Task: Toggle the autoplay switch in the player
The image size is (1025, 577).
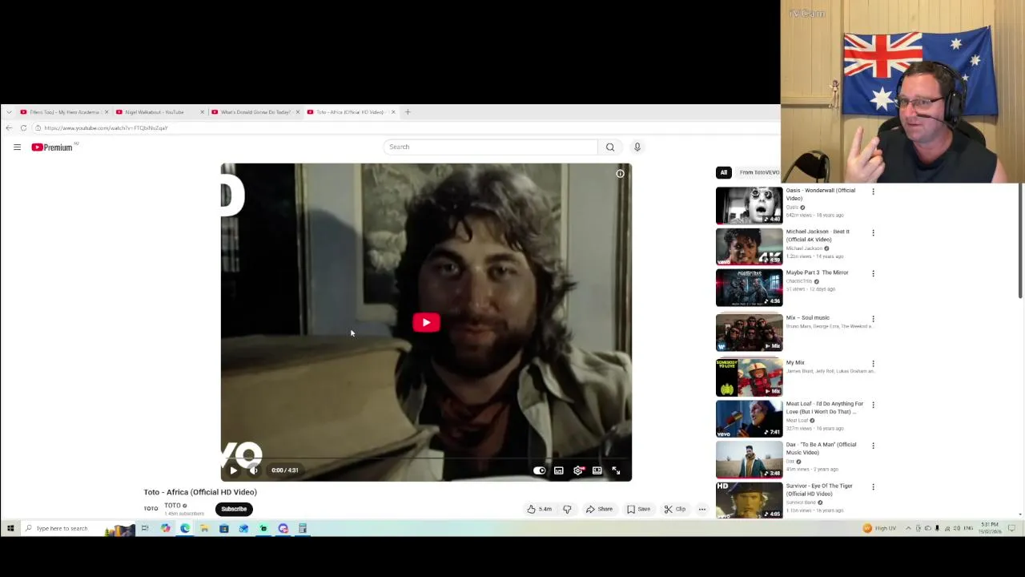Action: click(x=539, y=470)
